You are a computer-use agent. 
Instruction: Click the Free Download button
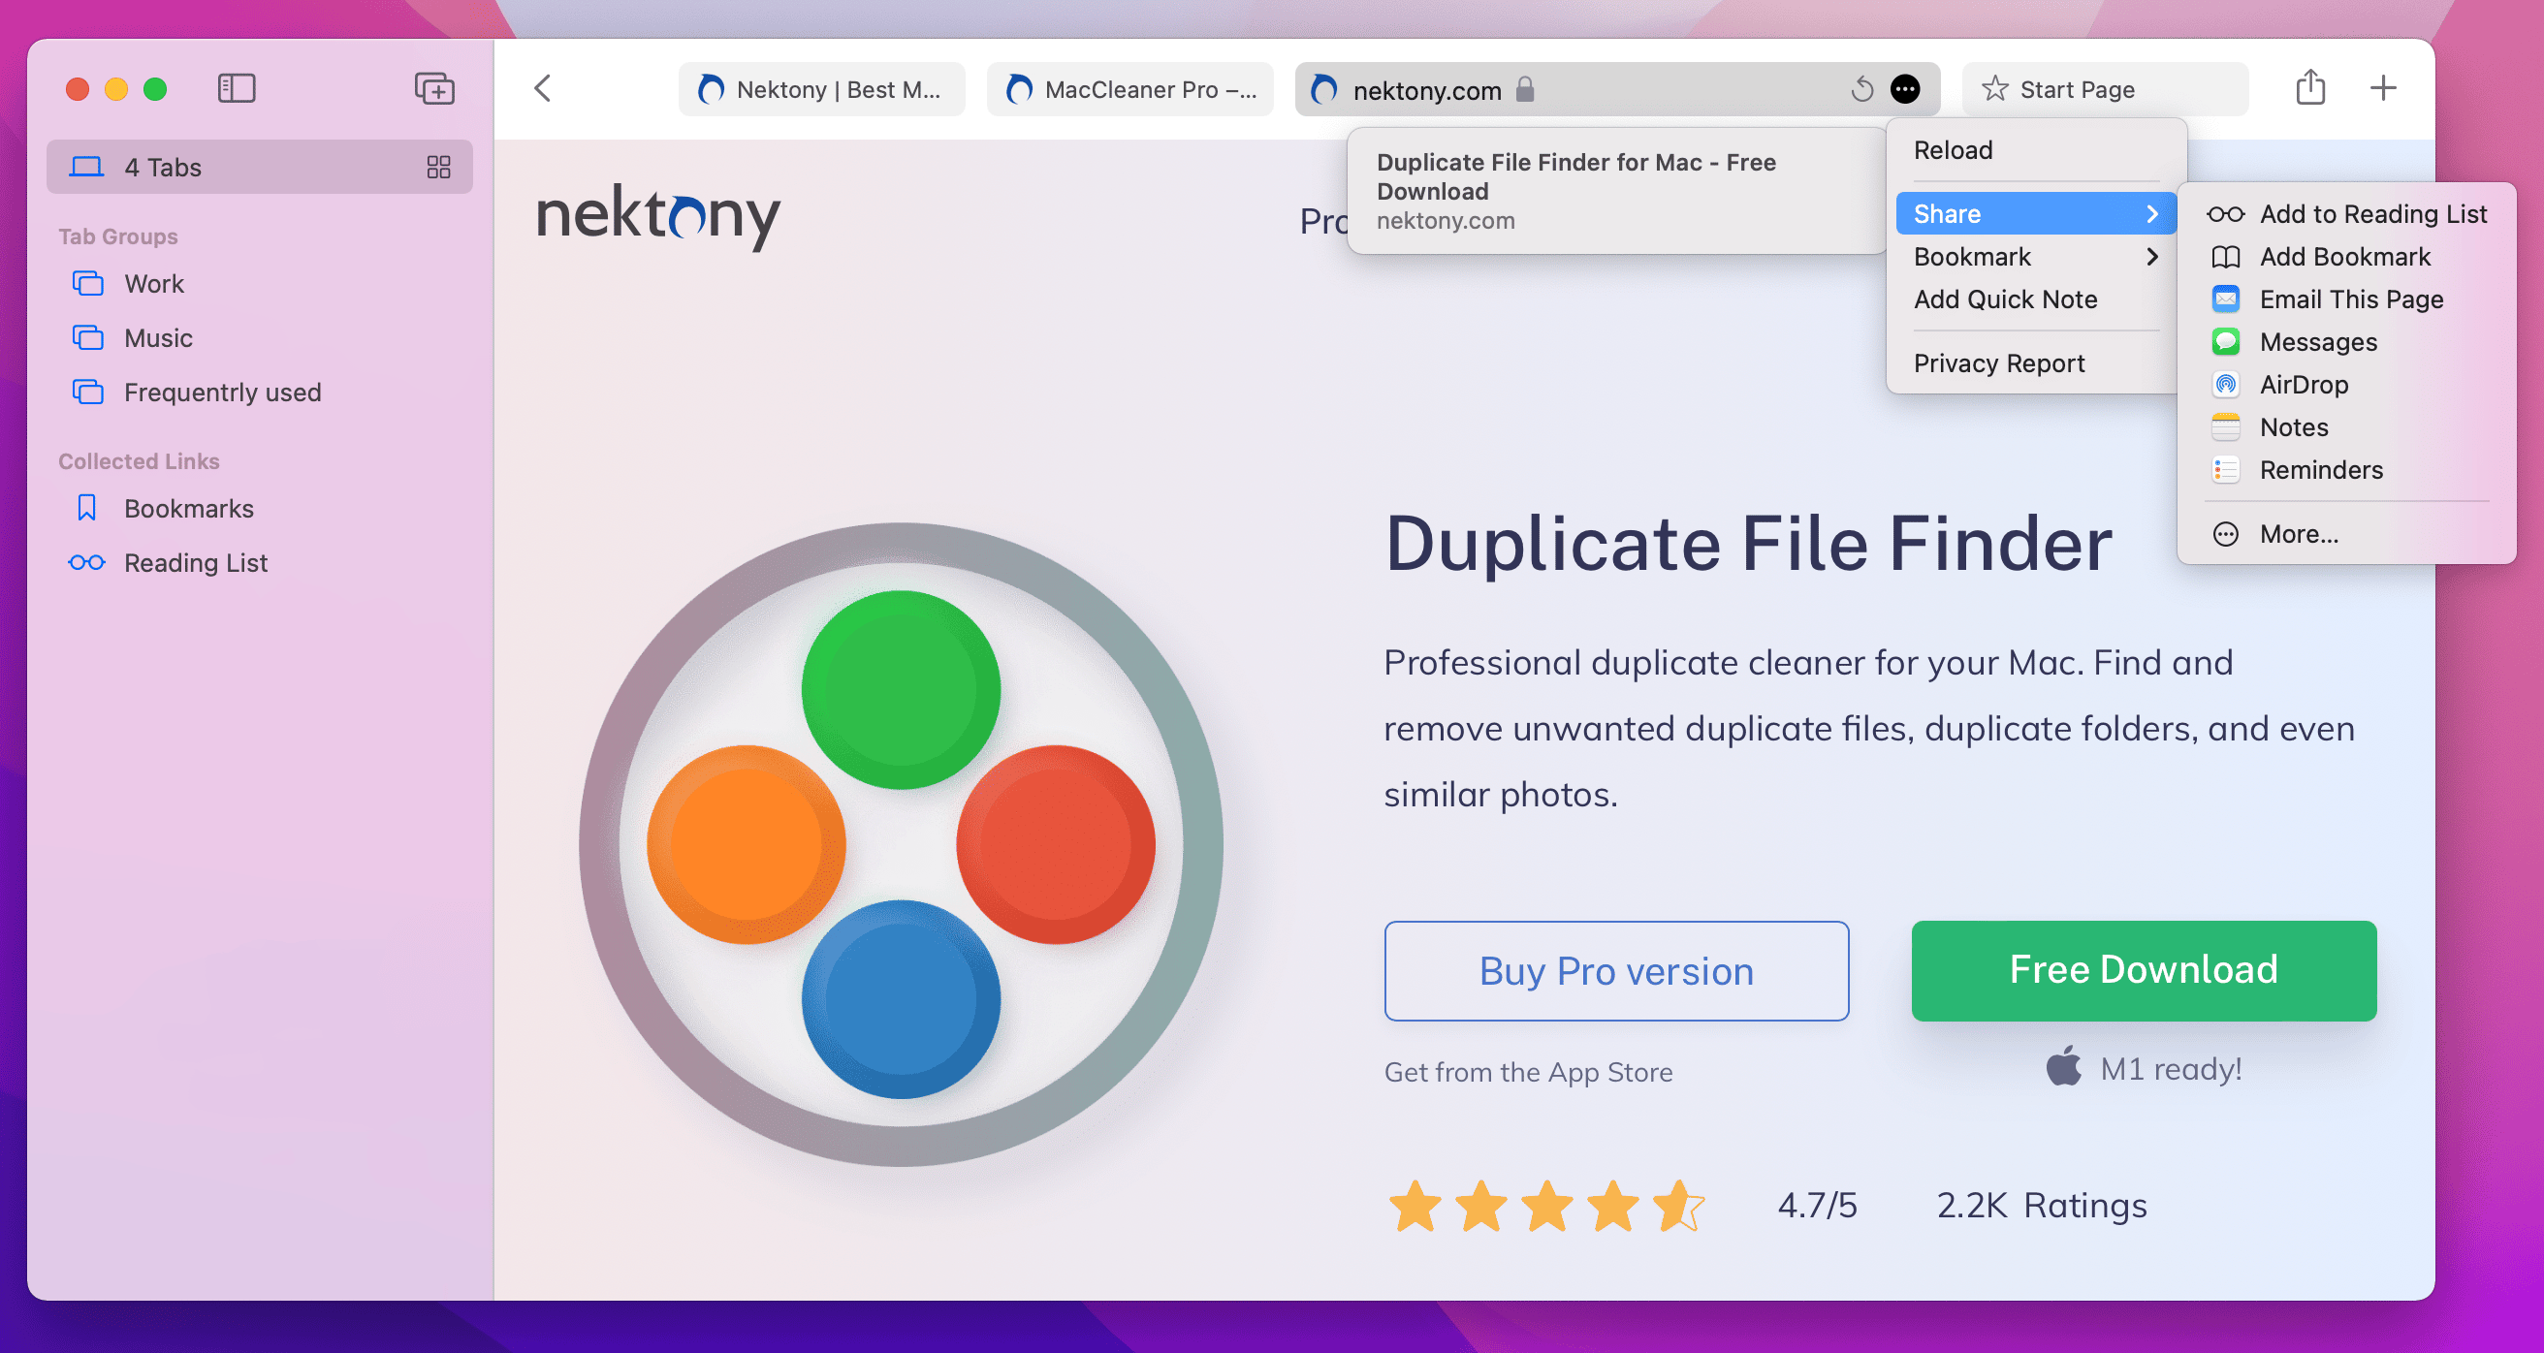(2143, 971)
